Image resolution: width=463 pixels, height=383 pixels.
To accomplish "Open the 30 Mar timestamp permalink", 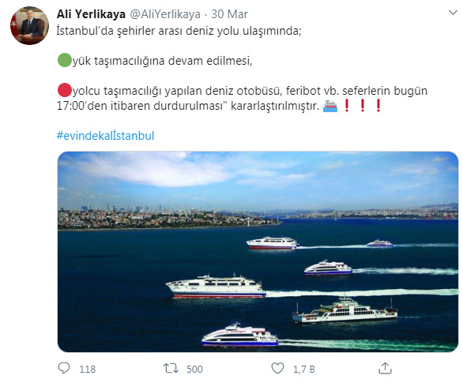I will click(x=229, y=14).
